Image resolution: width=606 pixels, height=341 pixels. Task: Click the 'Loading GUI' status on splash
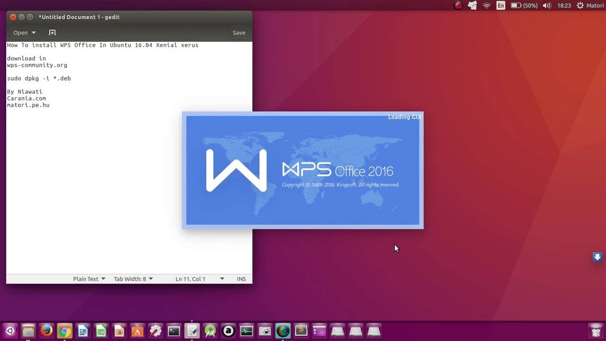click(404, 117)
